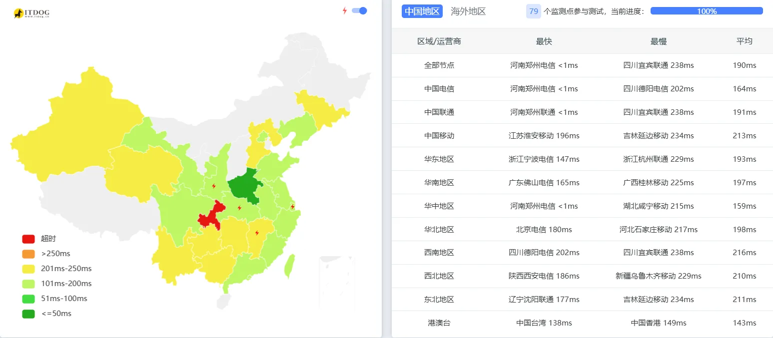Click 中国台湾 138ms cell
The height and width of the screenshot is (338, 773).
(x=544, y=323)
